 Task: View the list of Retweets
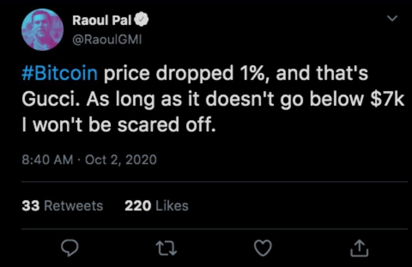(x=63, y=206)
